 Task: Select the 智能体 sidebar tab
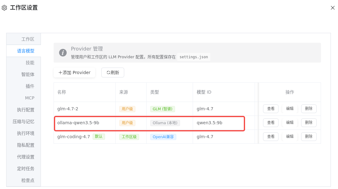pos(28,74)
